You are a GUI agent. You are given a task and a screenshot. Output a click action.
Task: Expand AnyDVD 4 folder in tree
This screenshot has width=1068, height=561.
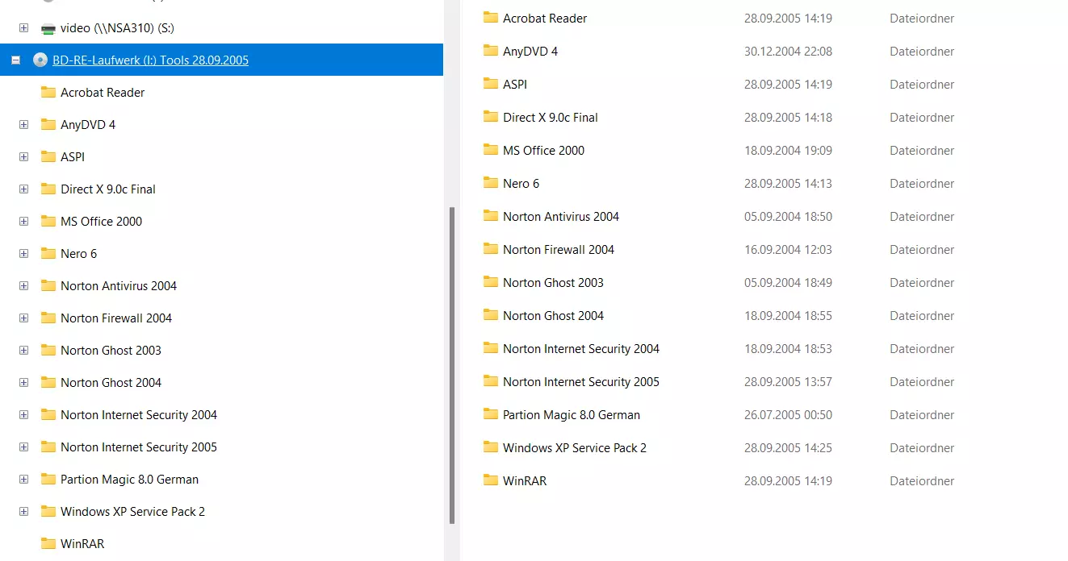pos(23,124)
